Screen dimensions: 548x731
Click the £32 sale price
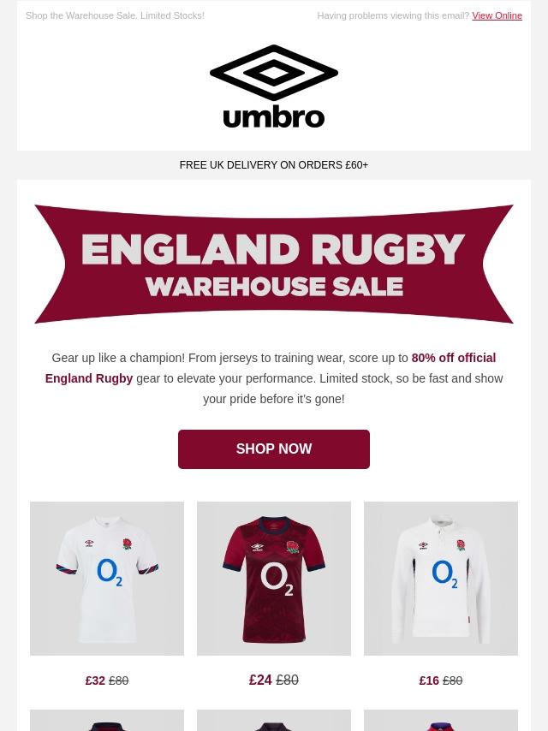tap(95, 680)
